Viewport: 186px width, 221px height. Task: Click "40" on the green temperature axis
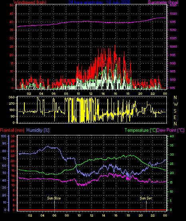click(172, 136)
